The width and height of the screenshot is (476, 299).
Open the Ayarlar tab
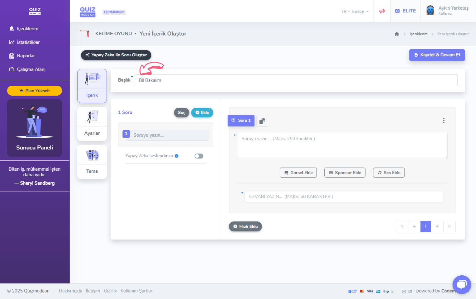pos(92,124)
